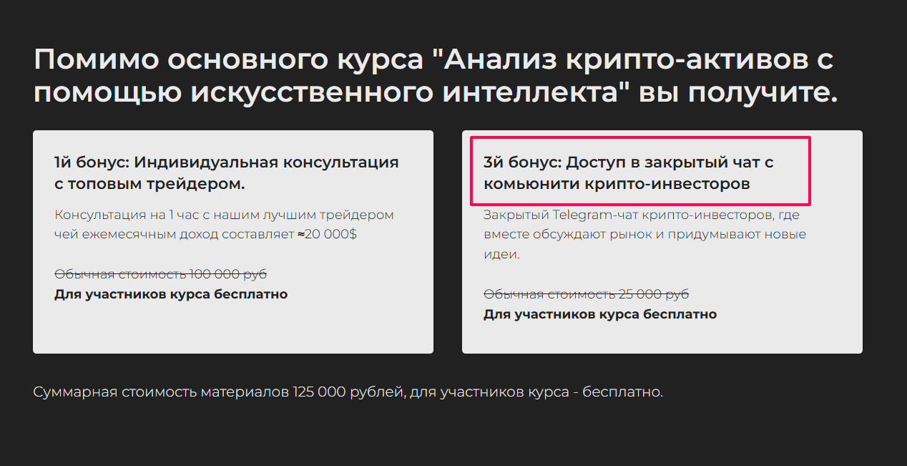
Task: Click strikethrough text 'Обычная стоимость 100 000 руб'
Action: (161, 274)
